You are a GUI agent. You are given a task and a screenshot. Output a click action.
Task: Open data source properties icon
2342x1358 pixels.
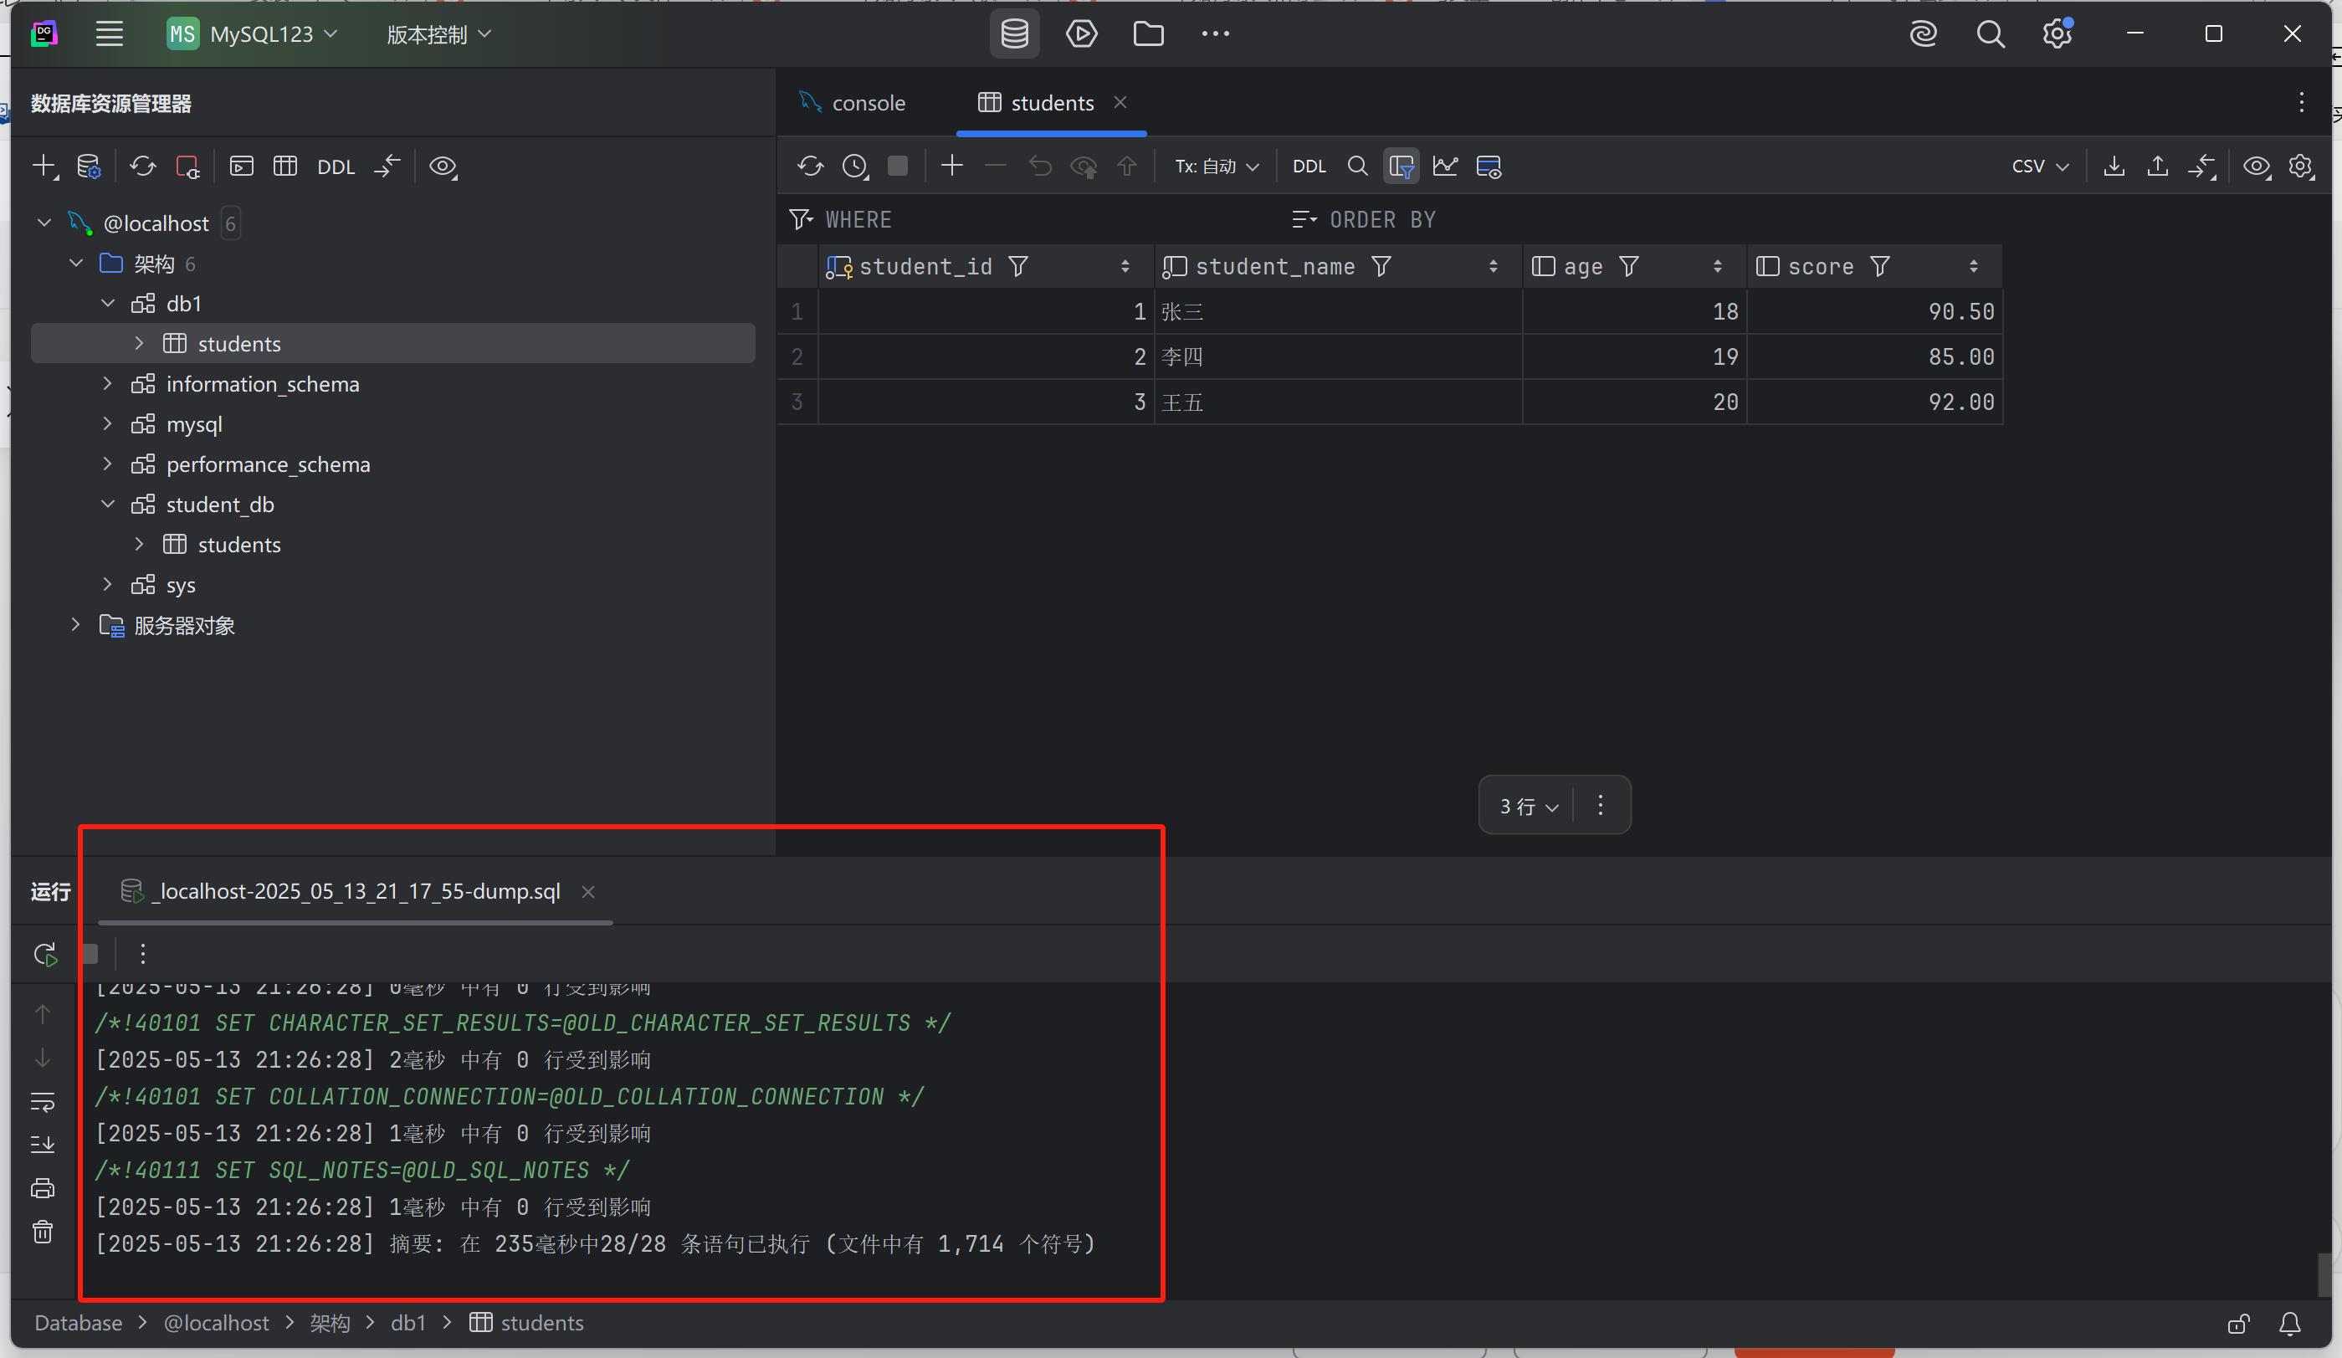tap(89, 167)
